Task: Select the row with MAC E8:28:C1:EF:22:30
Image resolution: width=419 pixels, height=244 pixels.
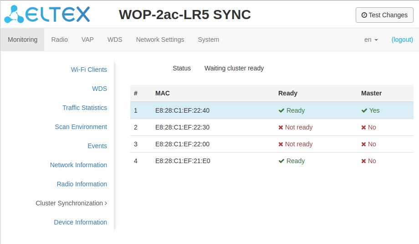Action: (182, 127)
